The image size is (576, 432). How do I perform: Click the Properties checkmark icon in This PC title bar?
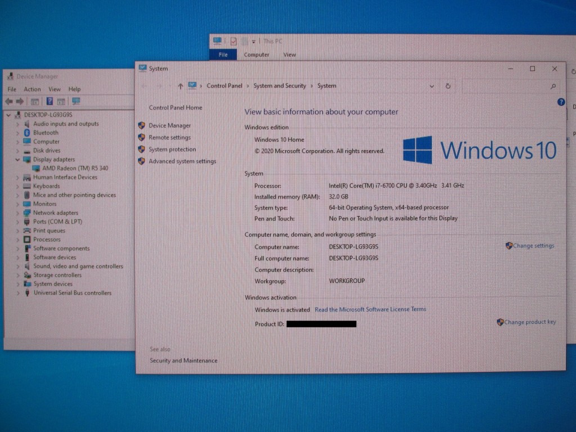point(233,41)
